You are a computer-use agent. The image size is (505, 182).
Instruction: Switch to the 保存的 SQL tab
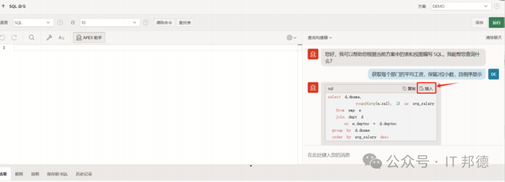point(58,174)
